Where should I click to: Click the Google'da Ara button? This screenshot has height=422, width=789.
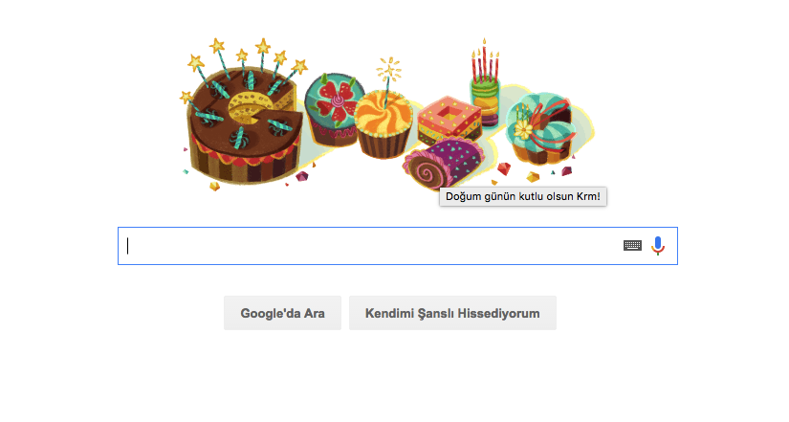282,313
